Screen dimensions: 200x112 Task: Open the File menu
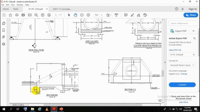2,5
